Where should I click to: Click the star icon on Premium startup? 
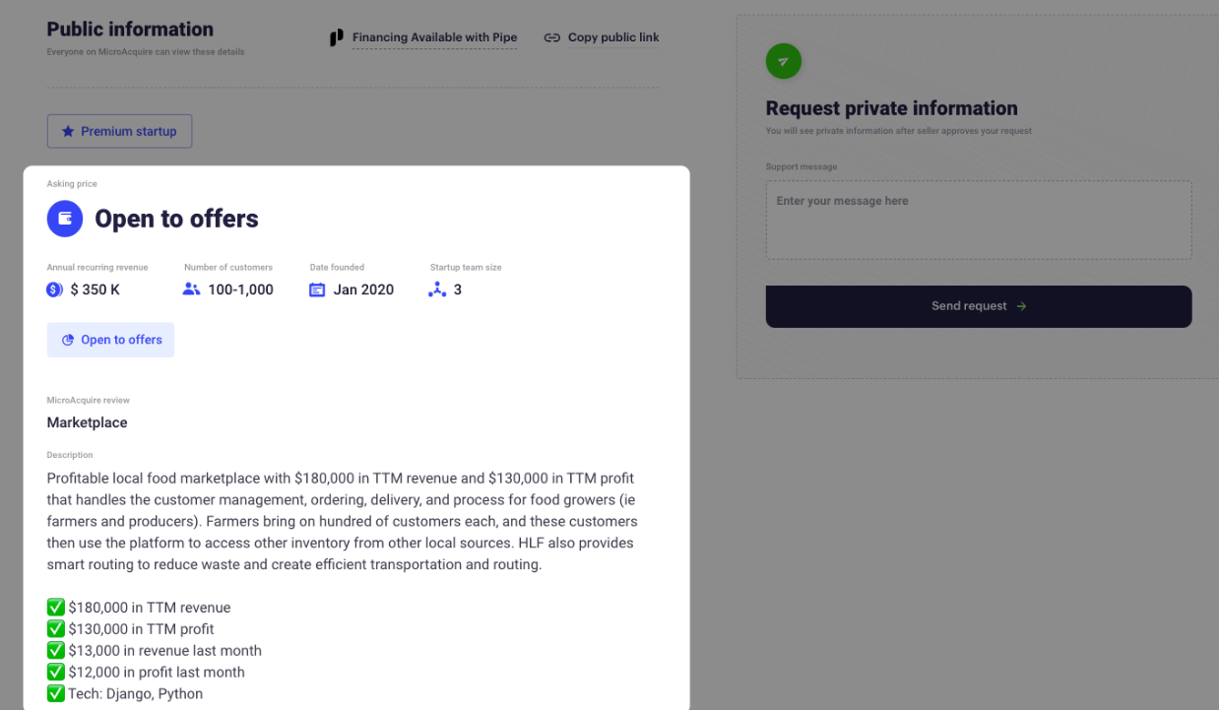pyautogui.click(x=68, y=131)
